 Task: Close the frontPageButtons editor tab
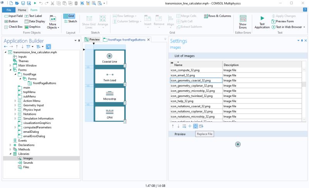click(149, 40)
